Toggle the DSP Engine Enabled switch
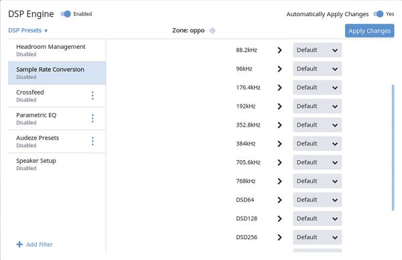Screen dimensions: 402x260 pos(66,14)
